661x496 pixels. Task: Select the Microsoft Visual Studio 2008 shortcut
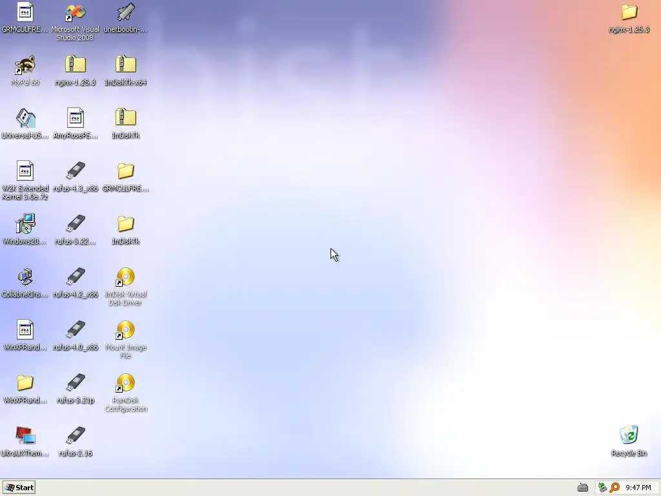75,12
